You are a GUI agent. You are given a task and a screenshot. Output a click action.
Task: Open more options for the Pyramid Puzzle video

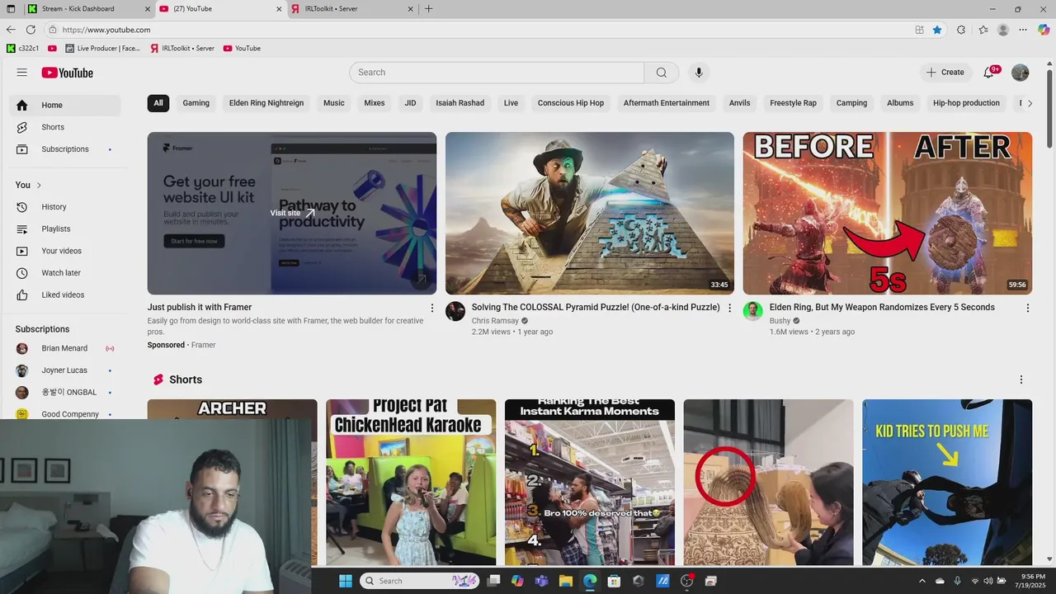[729, 308]
